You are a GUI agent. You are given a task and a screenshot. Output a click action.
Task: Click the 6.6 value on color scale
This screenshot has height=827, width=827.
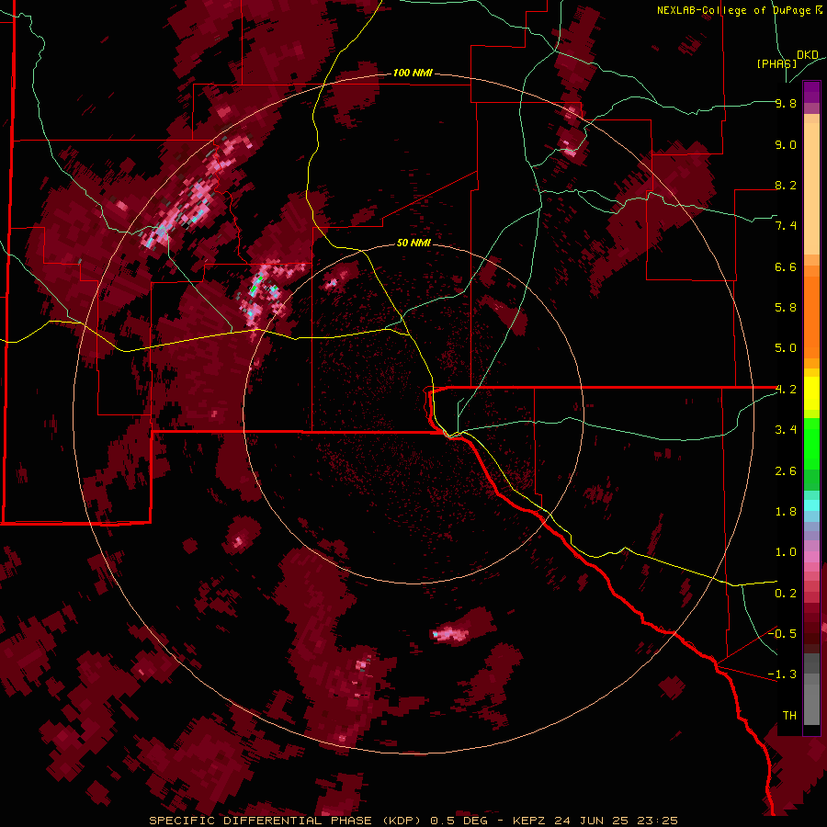pos(786,266)
